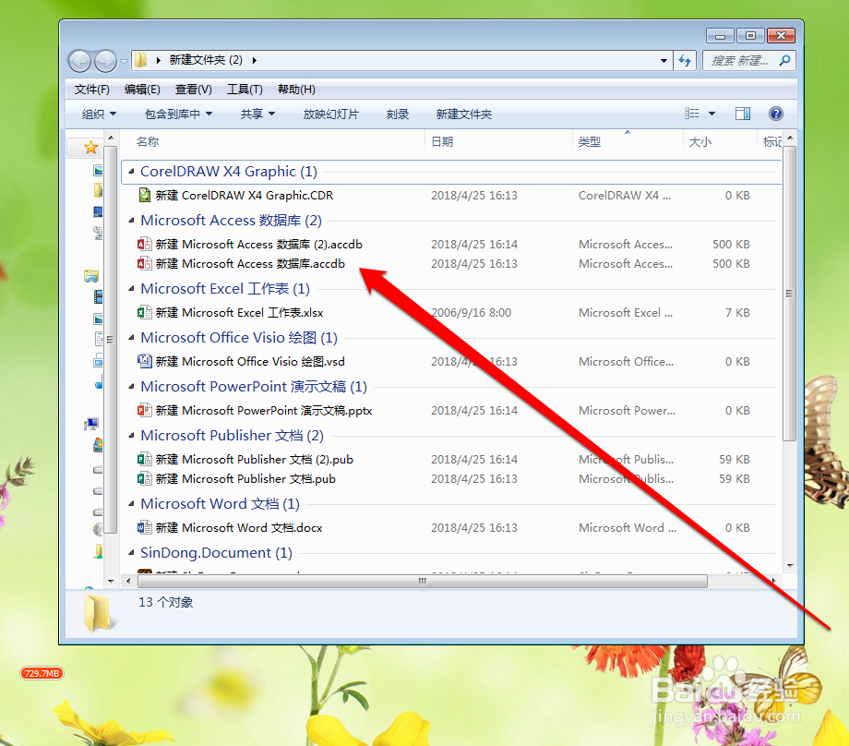Collapse the Microsoft PowerPoint 演示文稿 (1) group
The image size is (849, 746).
click(x=131, y=387)
